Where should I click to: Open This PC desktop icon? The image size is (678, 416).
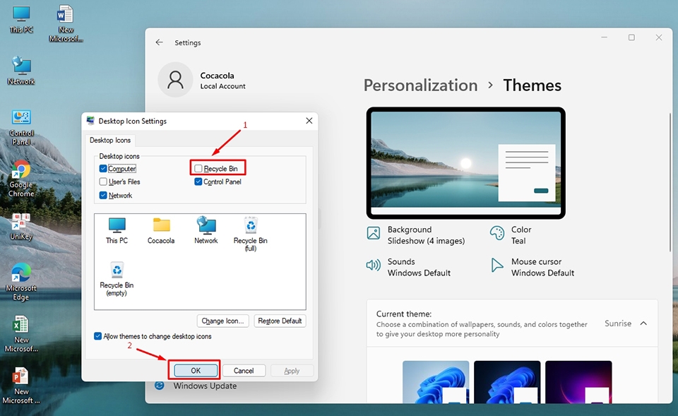click(x=21, y=20)
